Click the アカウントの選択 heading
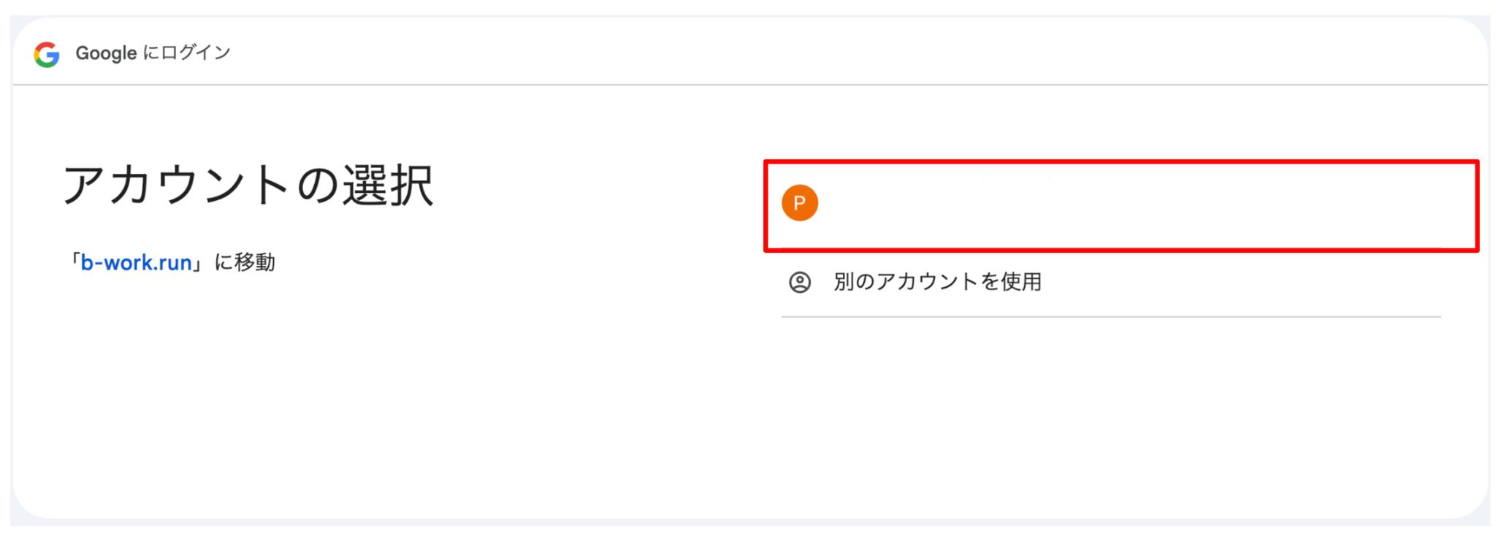Image resolution: width=1496 pixels, height=542 pixels. [248, 185]
